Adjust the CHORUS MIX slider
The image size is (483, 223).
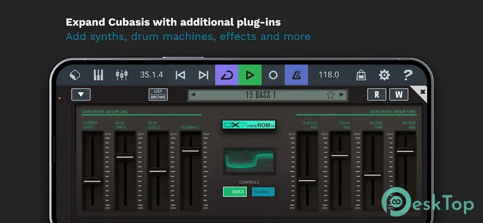coord(307,181)
